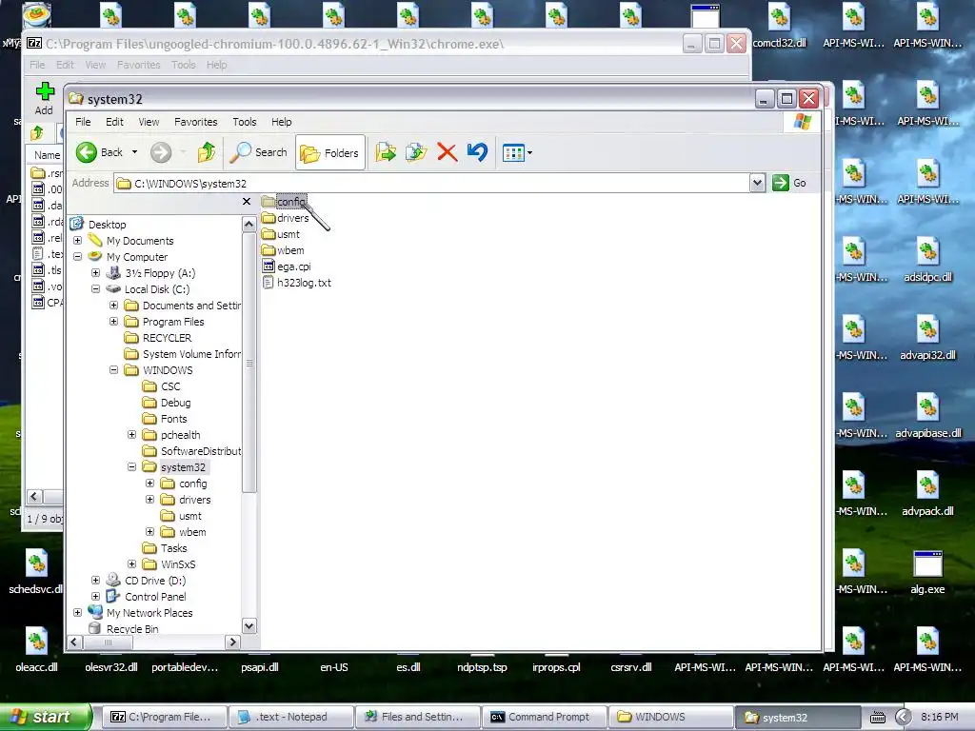The height and width of the screenshot is (731, 975).
Task: Toggle the Folders pane button
Action: pyautogui.click(x=329, y=153)
